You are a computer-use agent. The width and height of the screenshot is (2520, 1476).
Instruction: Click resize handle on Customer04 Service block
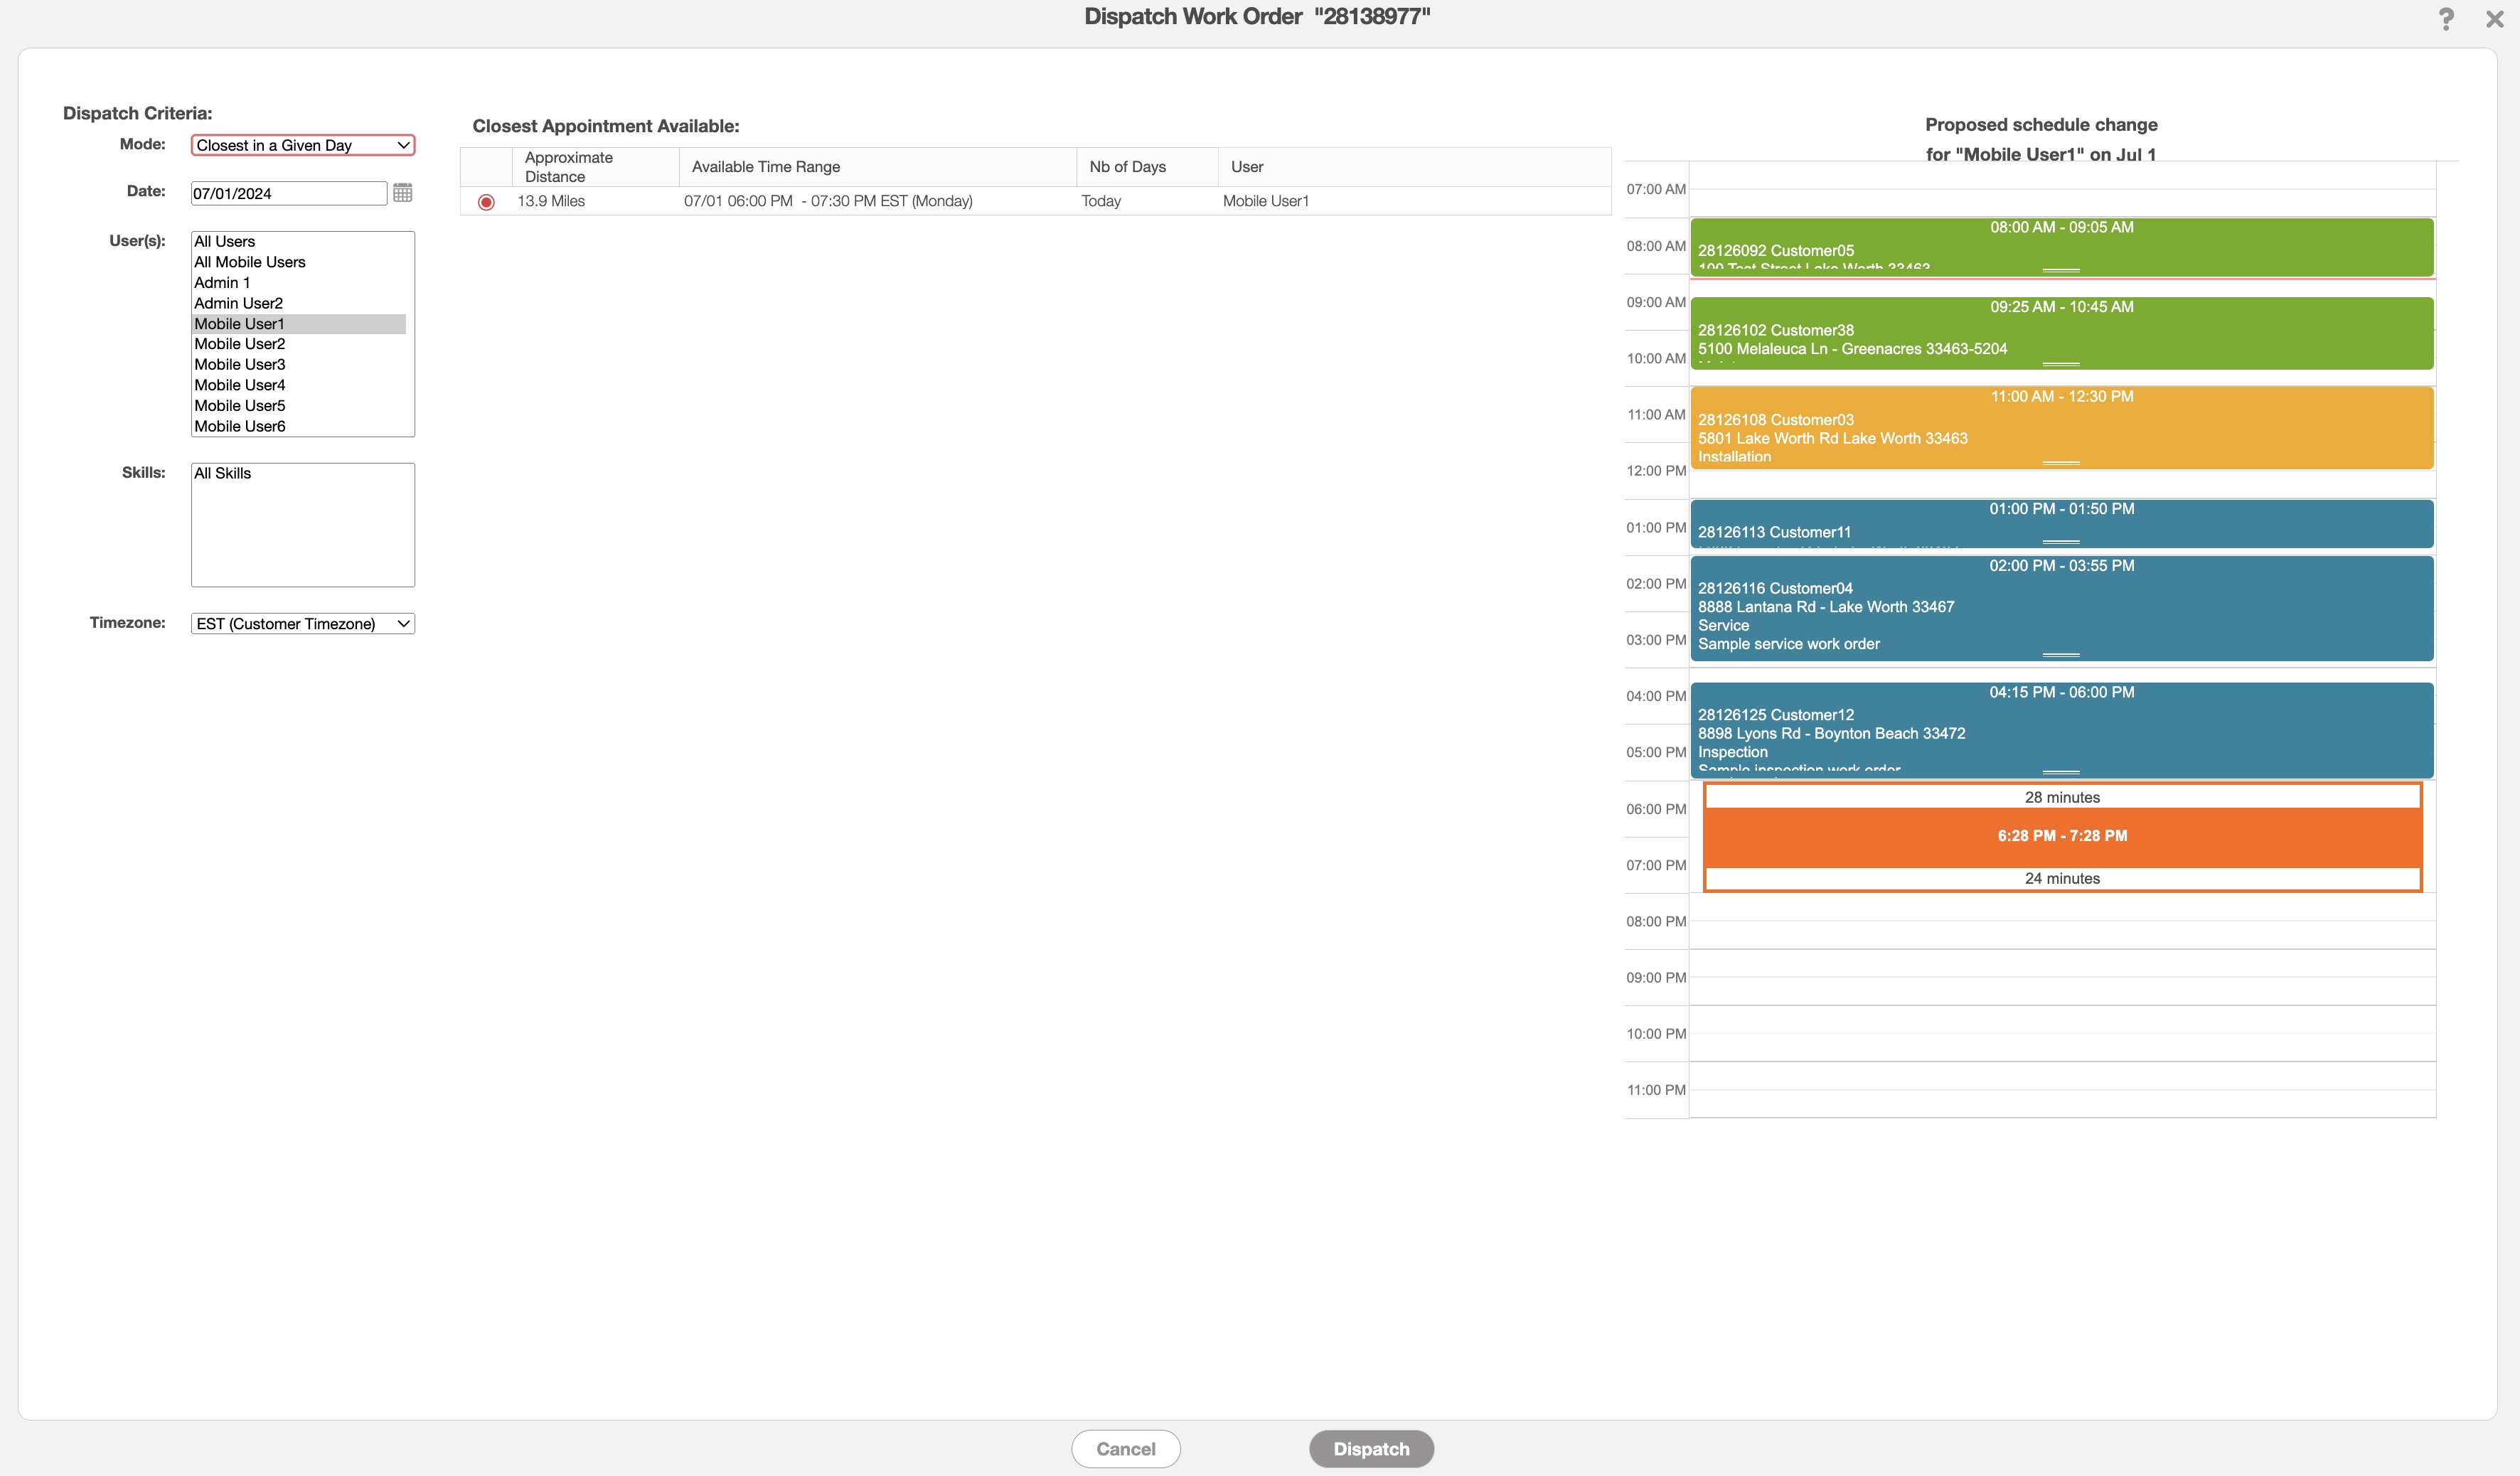coord(2060,655)
